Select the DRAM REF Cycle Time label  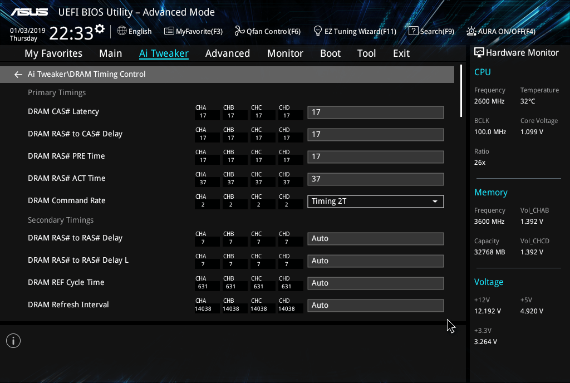pos(66,282)
